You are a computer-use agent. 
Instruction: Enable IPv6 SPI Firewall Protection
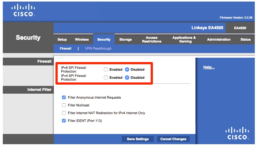click(106, 69)
